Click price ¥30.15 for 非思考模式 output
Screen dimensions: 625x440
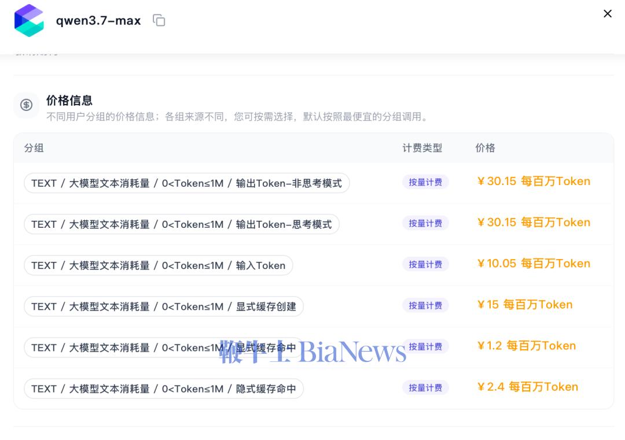click(x=534, y=181)
